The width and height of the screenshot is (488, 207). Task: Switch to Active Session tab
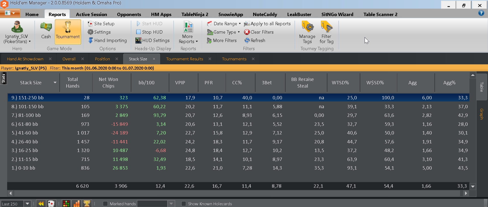pyautogui.click(x=91, y=15)
